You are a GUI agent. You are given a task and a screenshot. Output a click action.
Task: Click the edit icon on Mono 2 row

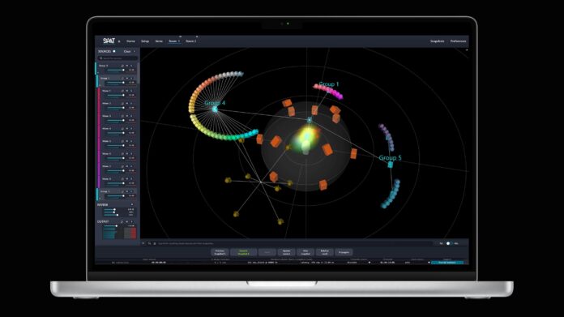click(122, 103)
